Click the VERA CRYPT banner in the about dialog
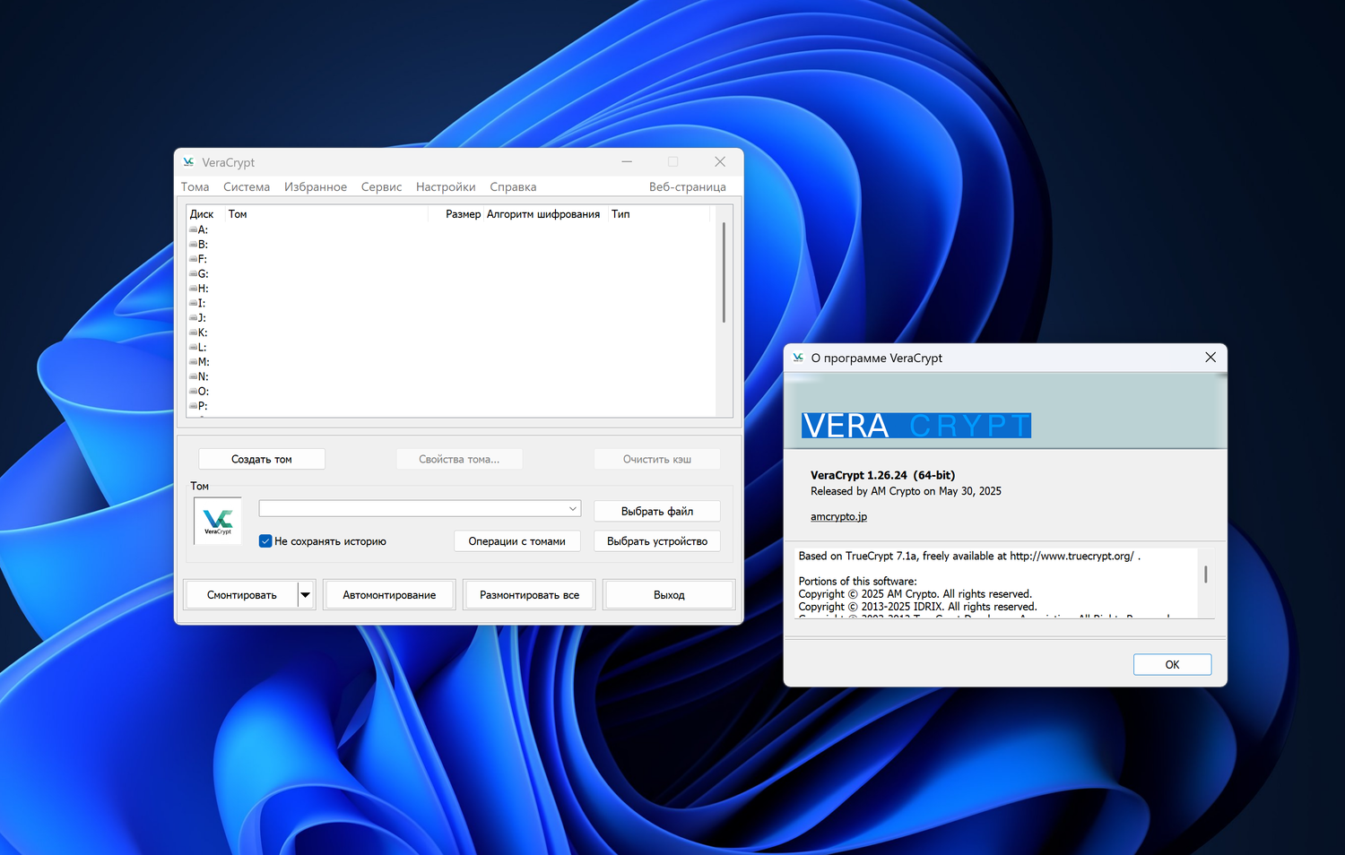This screenshot has width=1345, height=855. [916, 426]
